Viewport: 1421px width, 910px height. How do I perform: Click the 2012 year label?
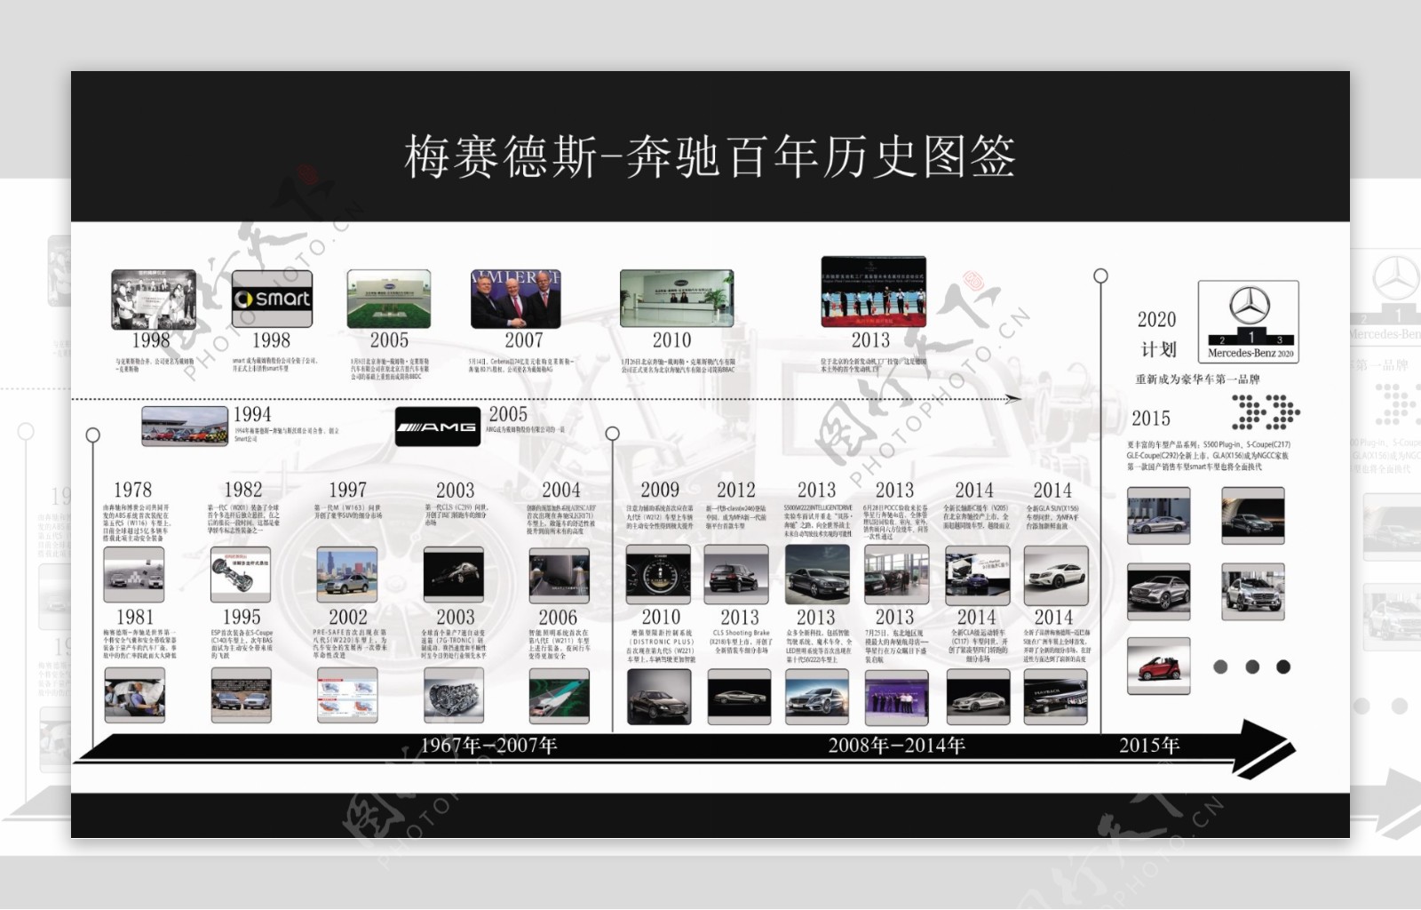[x=736, y=491]
